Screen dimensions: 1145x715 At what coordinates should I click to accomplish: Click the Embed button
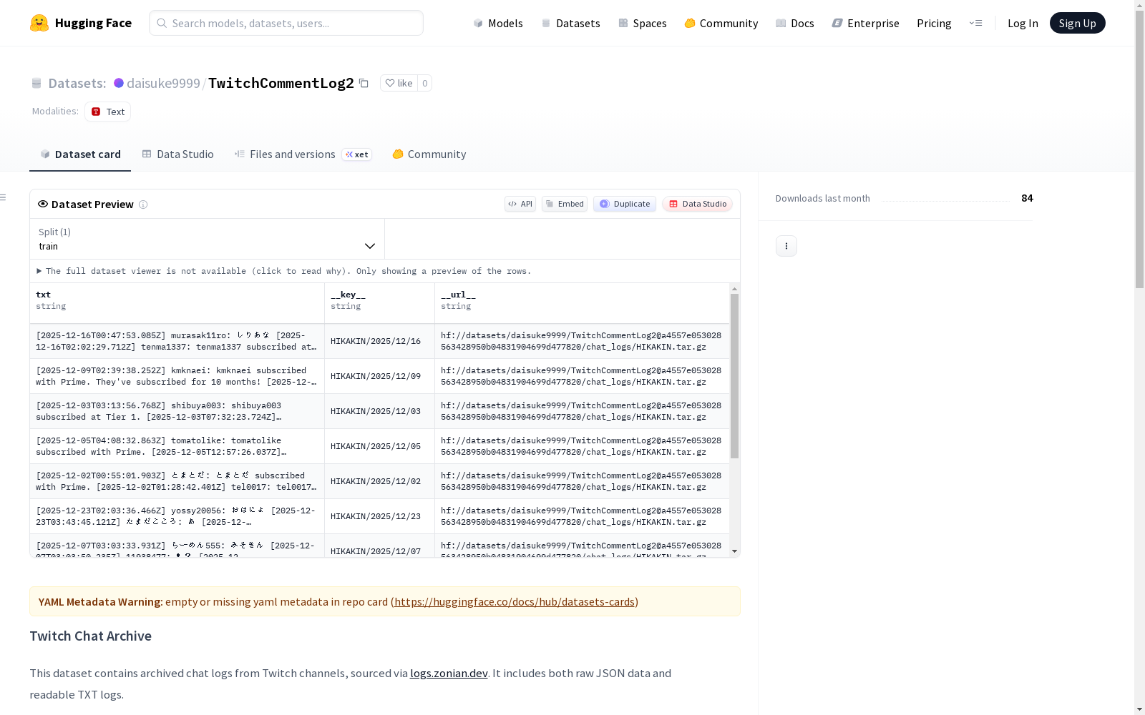(x=565, y=204)
